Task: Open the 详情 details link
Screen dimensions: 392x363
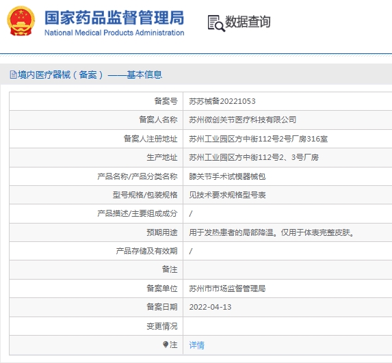Action: (x=197, y=345)
